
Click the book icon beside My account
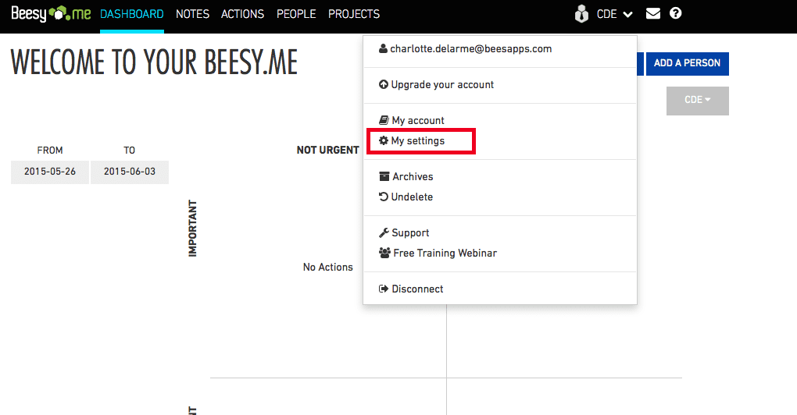(x=384, y=120)
